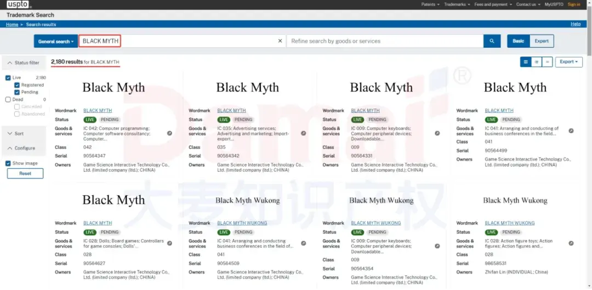Click Black Myth image for serial 90564342
This screenshot has width=592, height=290.
point(248,88)
